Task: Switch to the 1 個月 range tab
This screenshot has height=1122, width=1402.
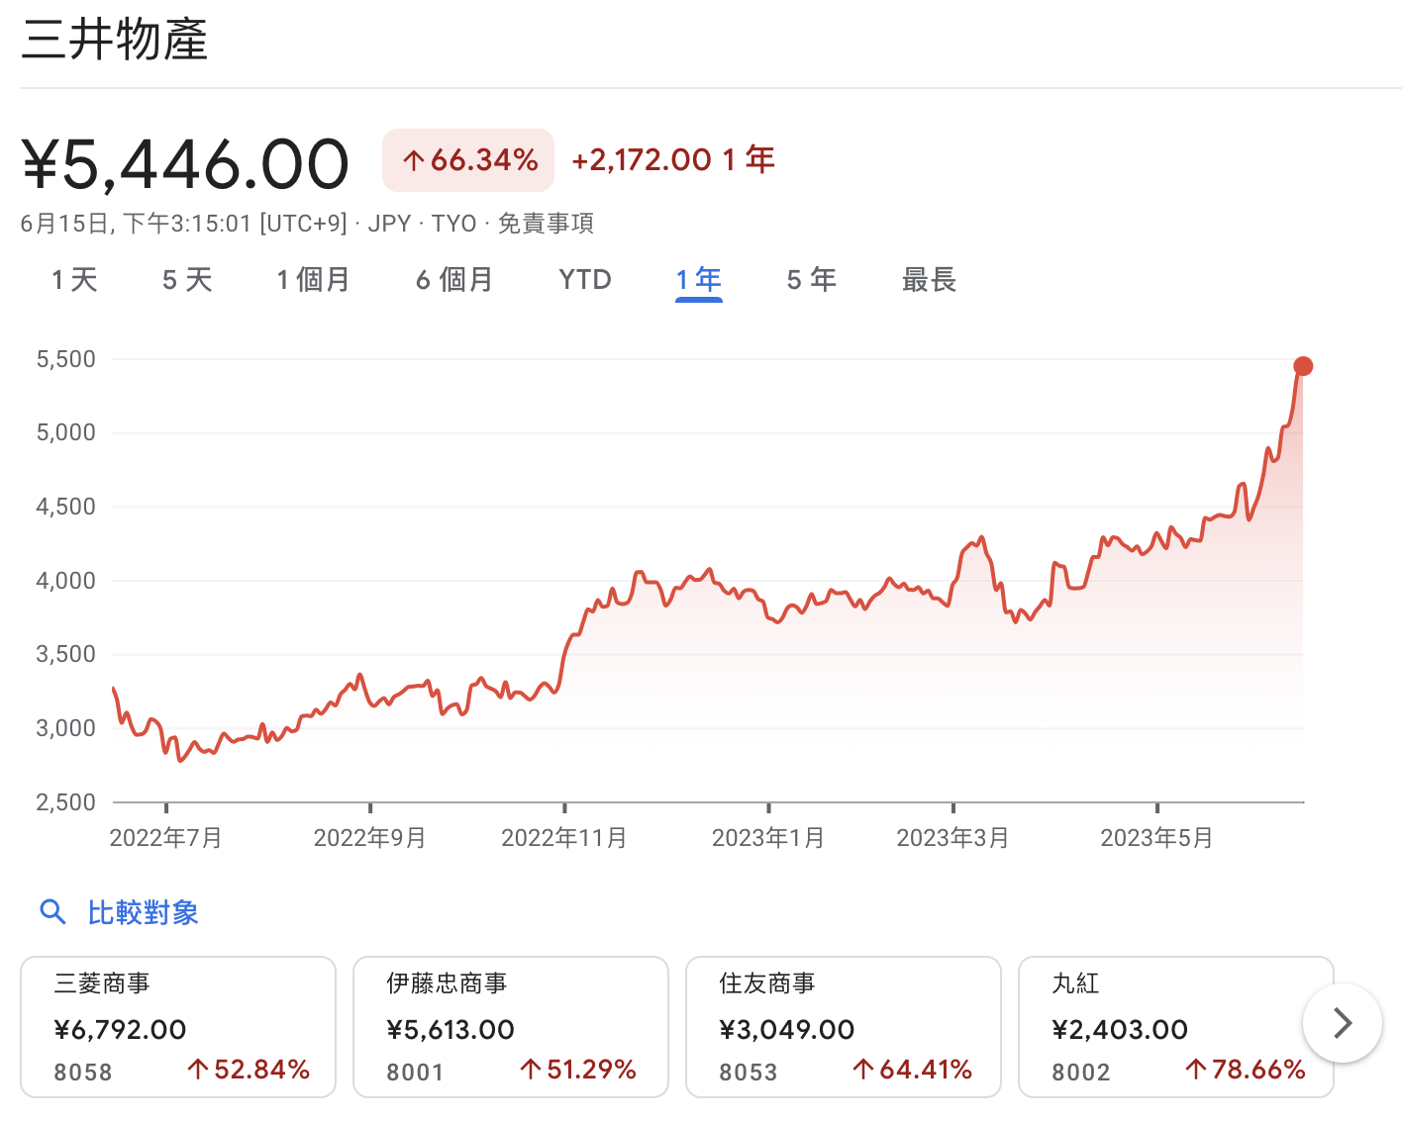Action: 313,280
